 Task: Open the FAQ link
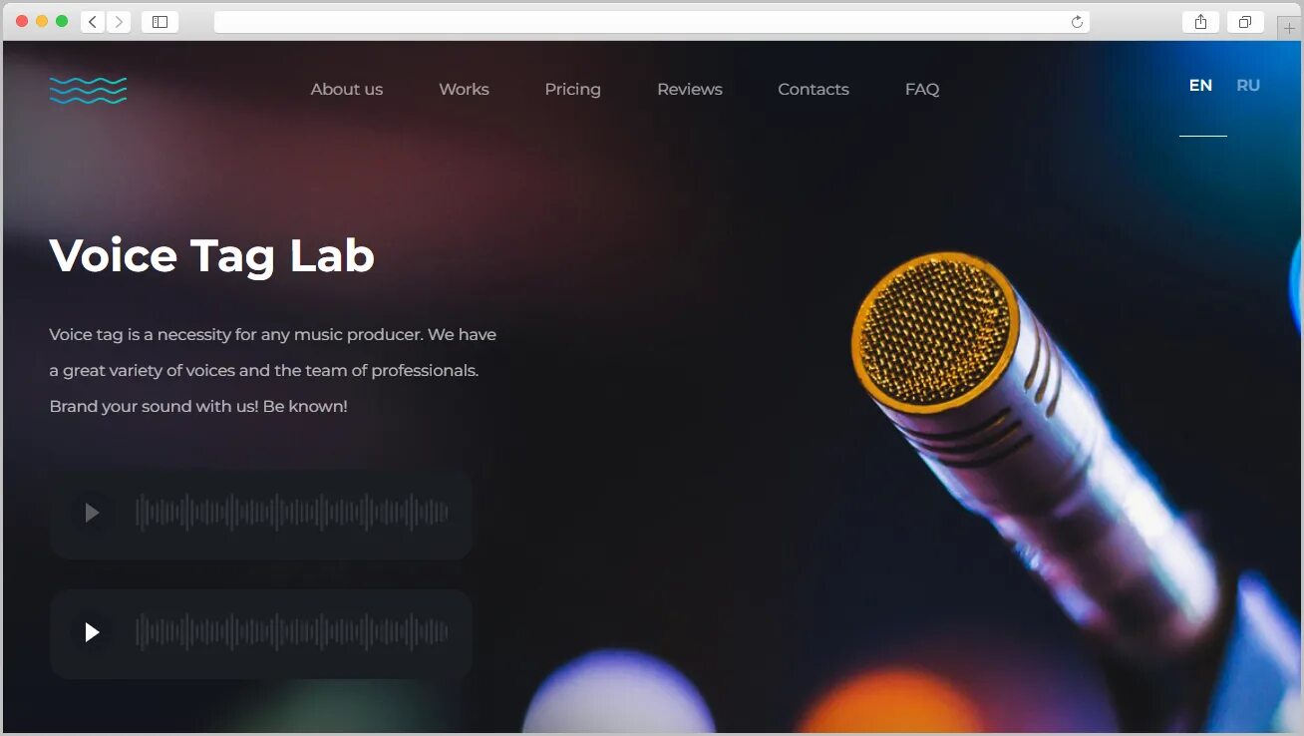[x=922, y=90]
